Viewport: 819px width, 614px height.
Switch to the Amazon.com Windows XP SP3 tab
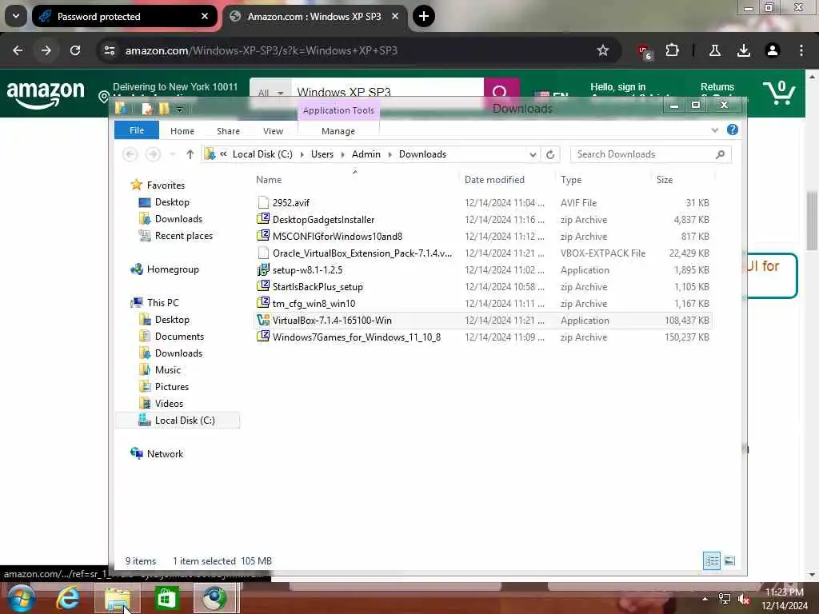click(x=314, y=16)
